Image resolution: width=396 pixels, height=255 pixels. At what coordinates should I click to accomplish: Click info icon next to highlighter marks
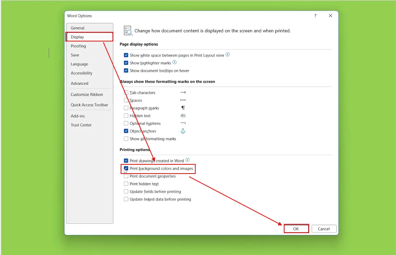[x=175, y=62]
